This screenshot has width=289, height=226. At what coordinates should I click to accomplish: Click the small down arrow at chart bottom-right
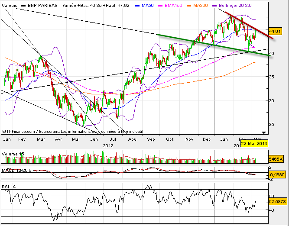263,132
